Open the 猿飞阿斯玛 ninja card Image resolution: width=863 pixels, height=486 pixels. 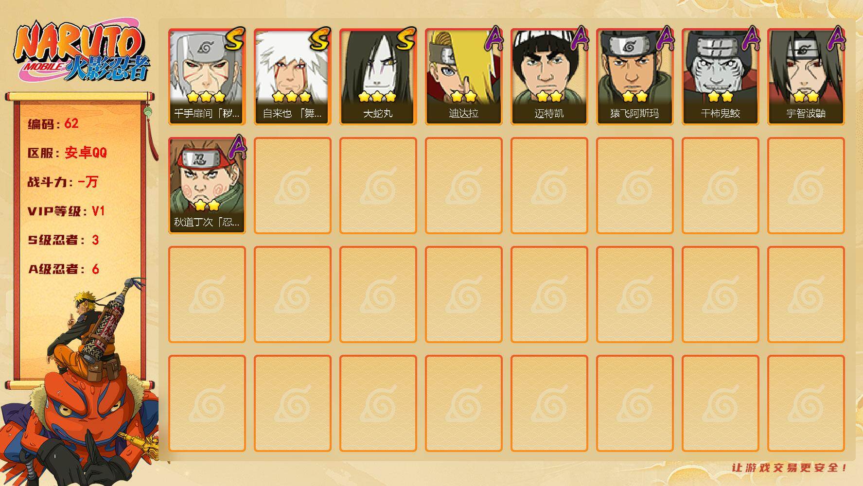click(634, 77)
